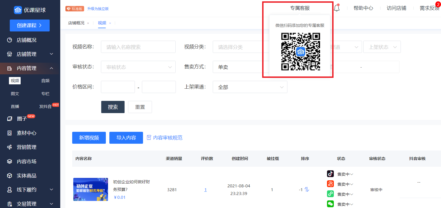This screenshot has height=208, width=441.
Task: Switch to the 店铺概况 tab
Action: click(76, 23)
